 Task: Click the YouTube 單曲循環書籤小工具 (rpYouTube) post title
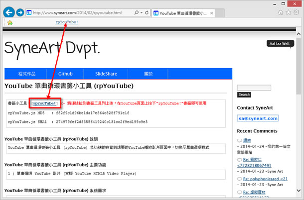click(x=69, y=86)
